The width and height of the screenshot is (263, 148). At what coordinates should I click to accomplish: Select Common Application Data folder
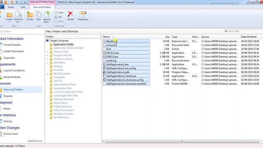[x=68, y=92]
